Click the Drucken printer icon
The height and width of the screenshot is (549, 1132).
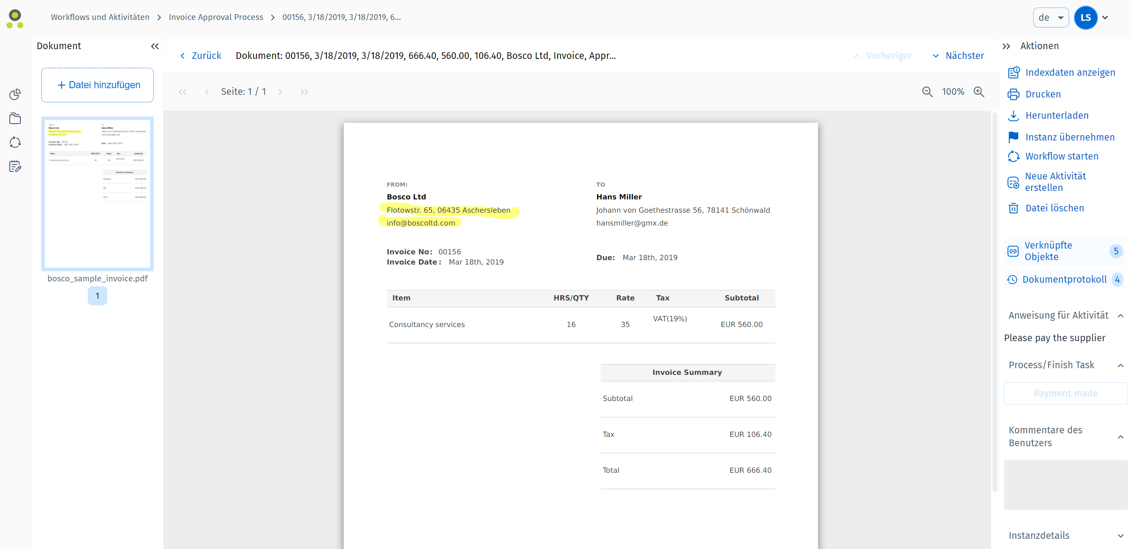[x=1013, y=94]
